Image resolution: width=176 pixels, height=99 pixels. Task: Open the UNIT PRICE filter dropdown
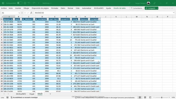(59, 19)
